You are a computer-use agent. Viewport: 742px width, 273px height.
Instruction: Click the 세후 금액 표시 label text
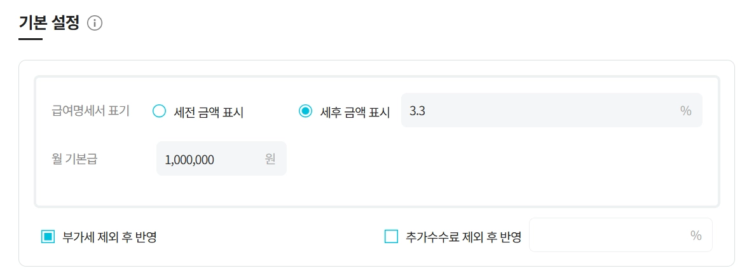[x=355, y=112]
